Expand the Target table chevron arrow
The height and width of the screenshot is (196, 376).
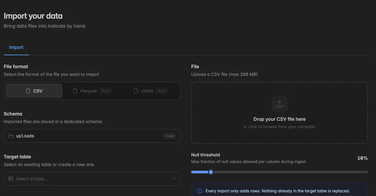click(174, 179)
